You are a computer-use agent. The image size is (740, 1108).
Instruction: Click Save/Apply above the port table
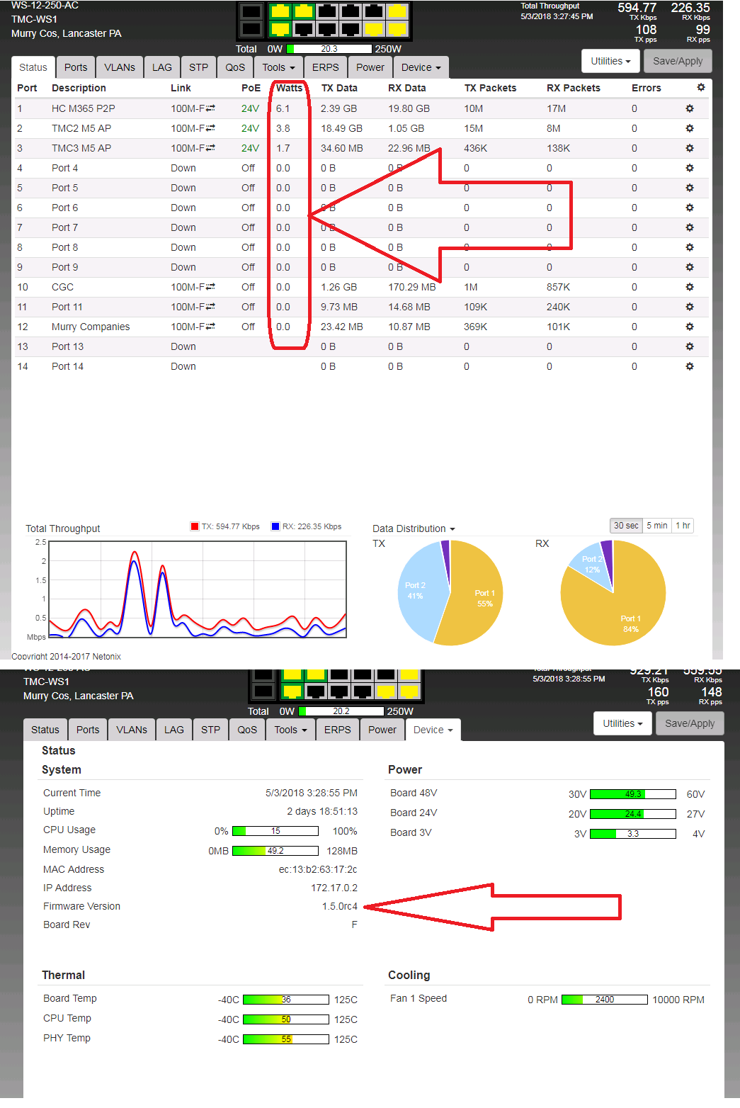pyautogui.click(x=678, y=61)
